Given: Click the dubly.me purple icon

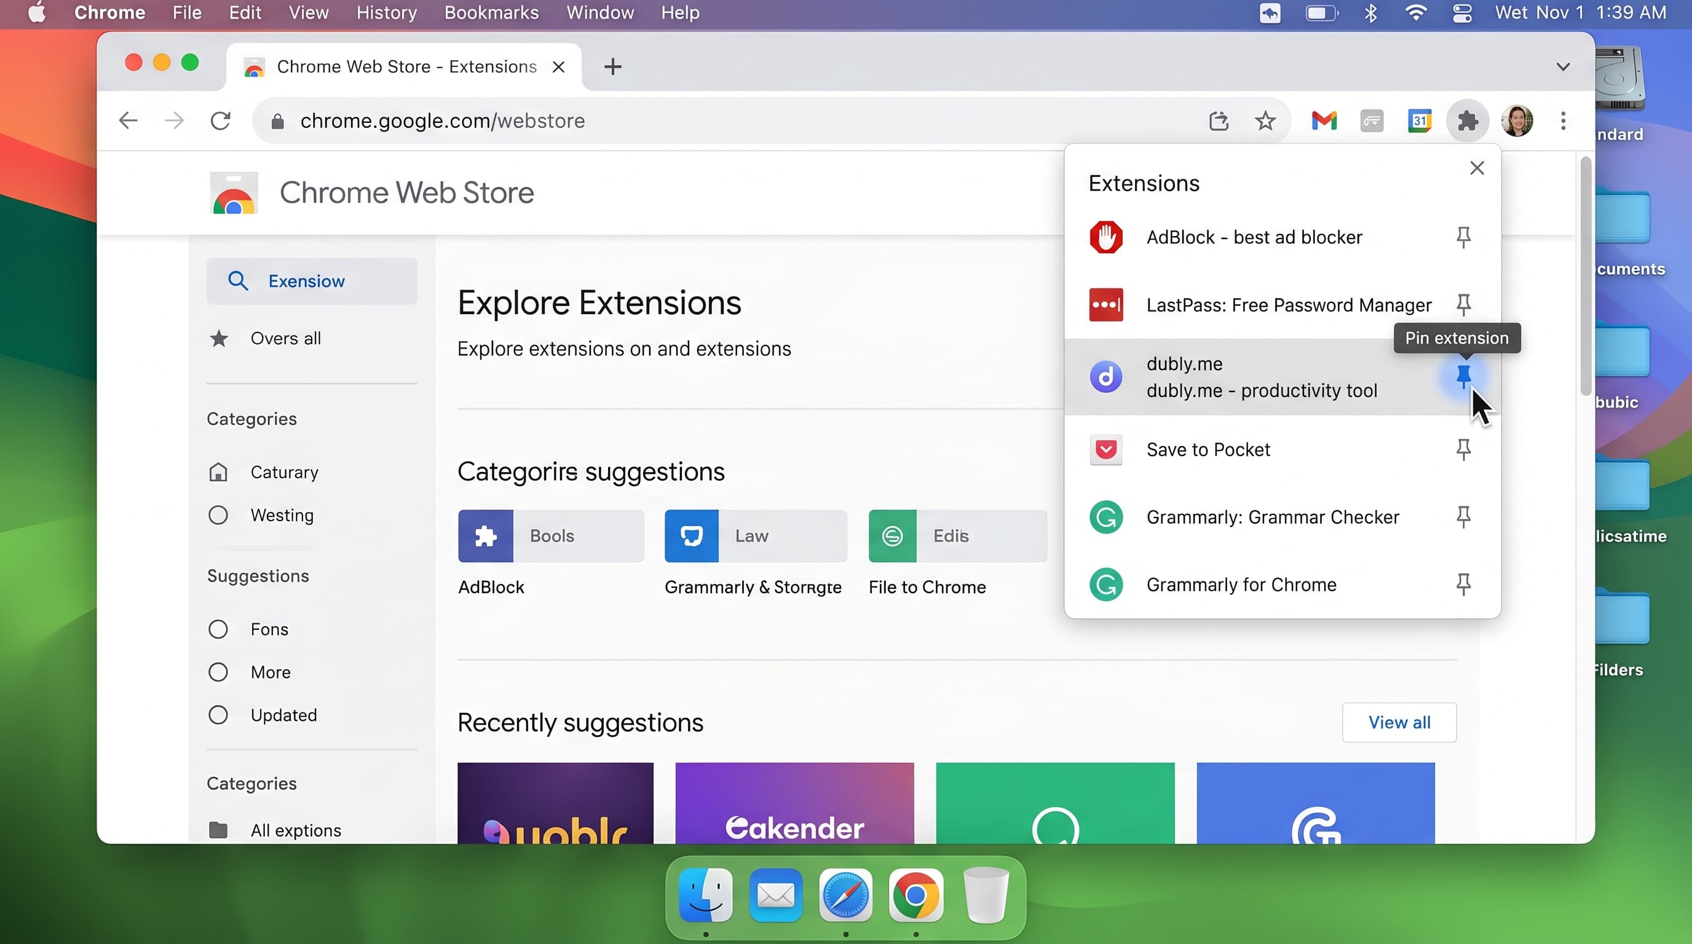Looking at the screenshot, I should tap(1106, 377).
